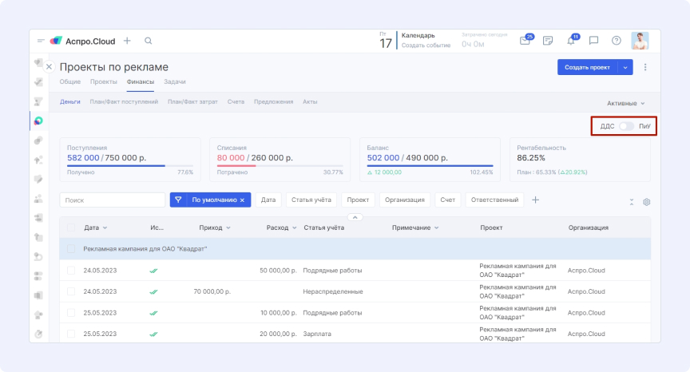Click the Поиск search field

tap(113, 200)
